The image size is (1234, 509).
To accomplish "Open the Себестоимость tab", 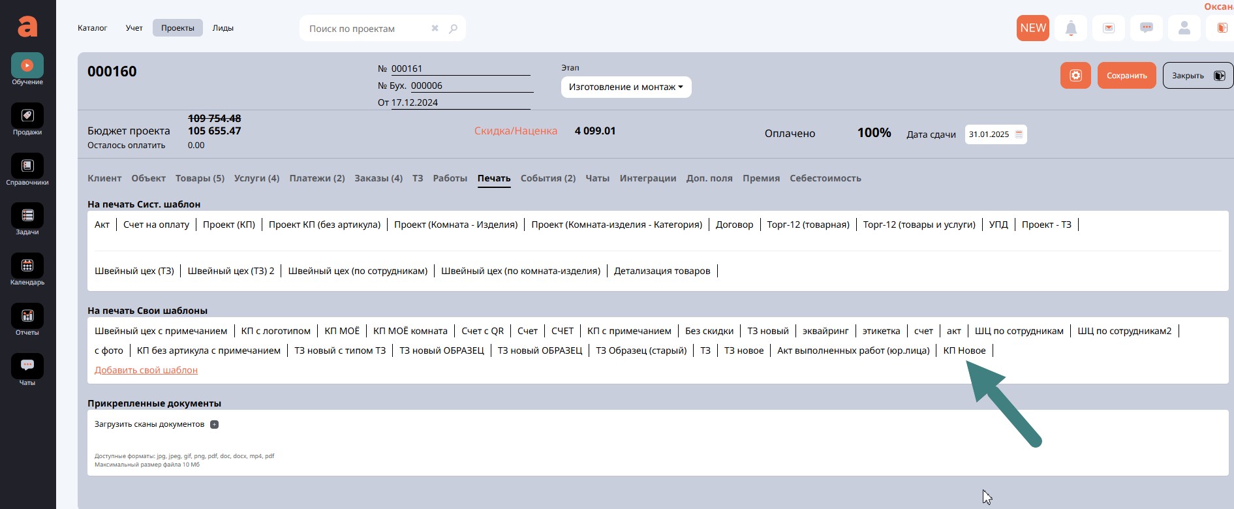I will [x=825, y=178].
